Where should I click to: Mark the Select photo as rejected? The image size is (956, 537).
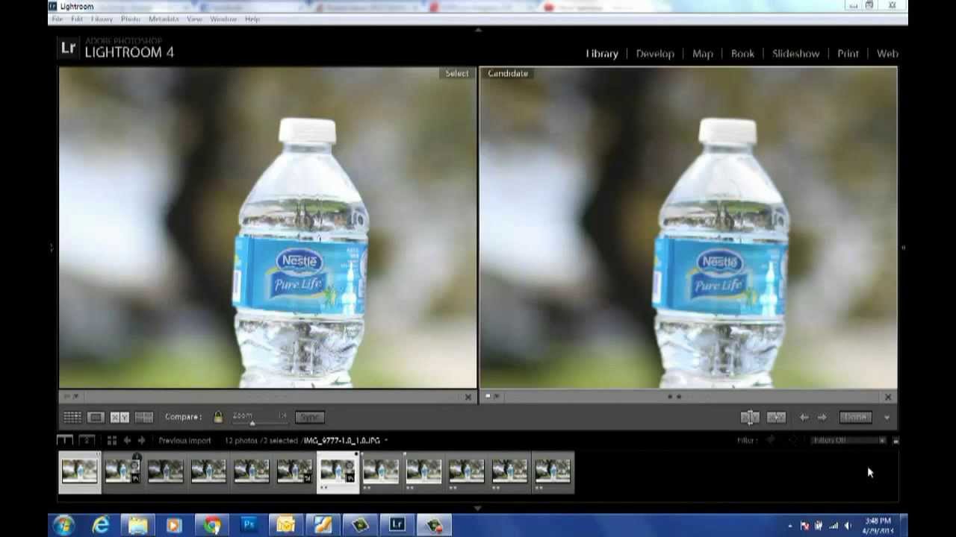[x=75, y=397]
